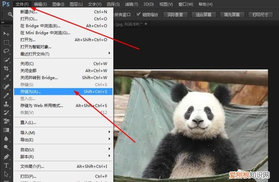Open the 文件(F) menu

[22, 4]
